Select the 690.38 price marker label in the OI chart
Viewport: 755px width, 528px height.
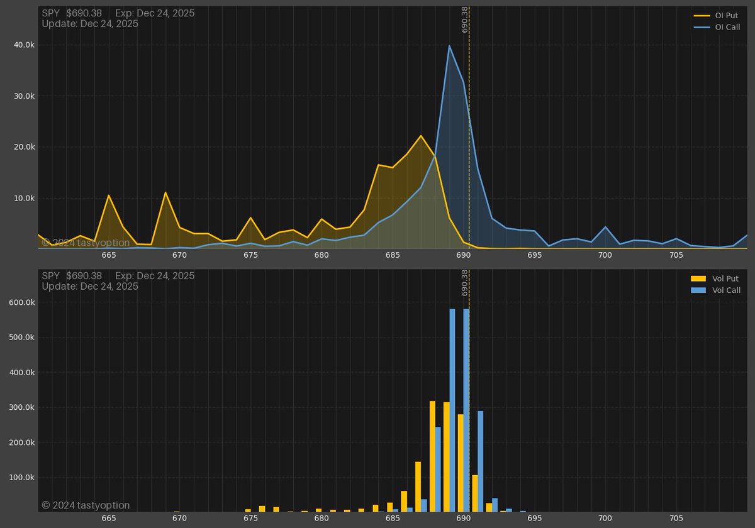[x=465, y=19]
